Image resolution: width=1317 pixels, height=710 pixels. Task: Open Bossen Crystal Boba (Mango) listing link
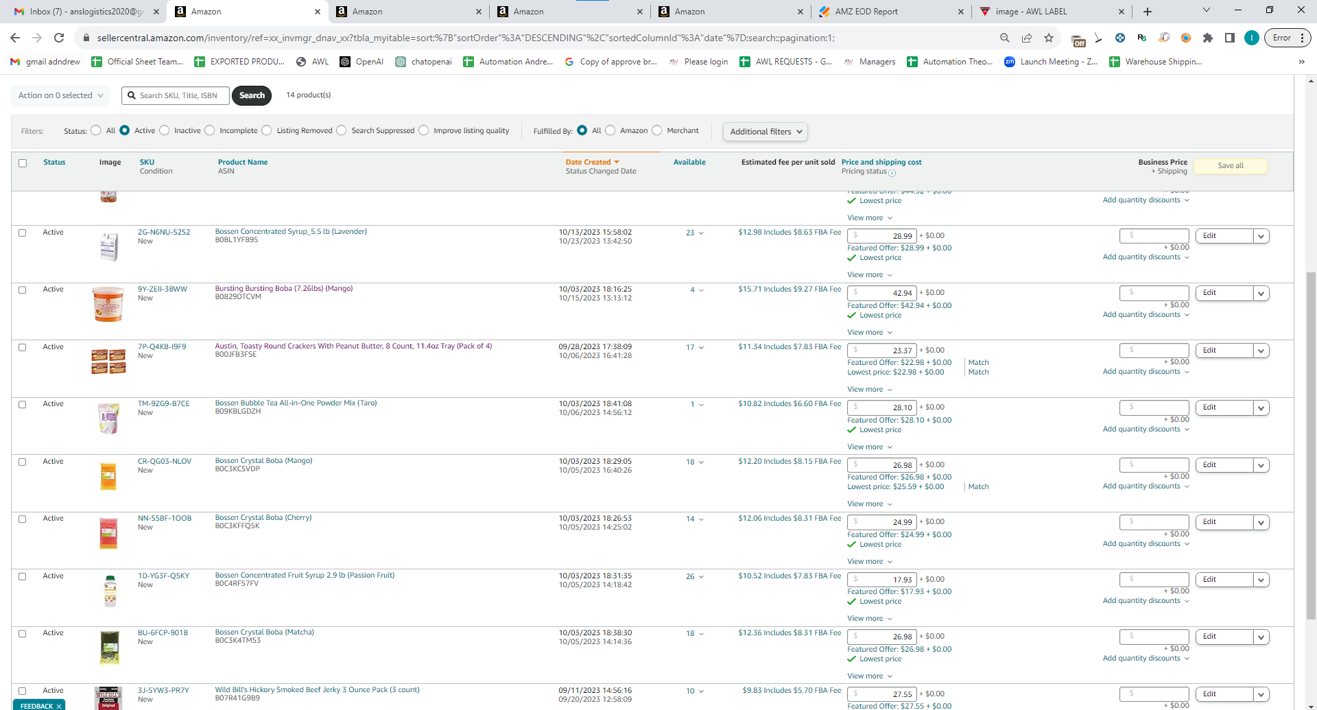point(264,461)
